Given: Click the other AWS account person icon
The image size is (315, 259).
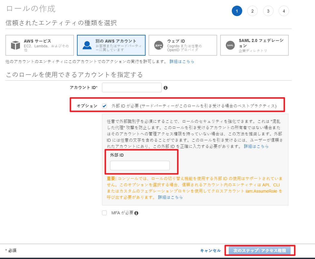Looking at the screenshot, I should (87, 45).
